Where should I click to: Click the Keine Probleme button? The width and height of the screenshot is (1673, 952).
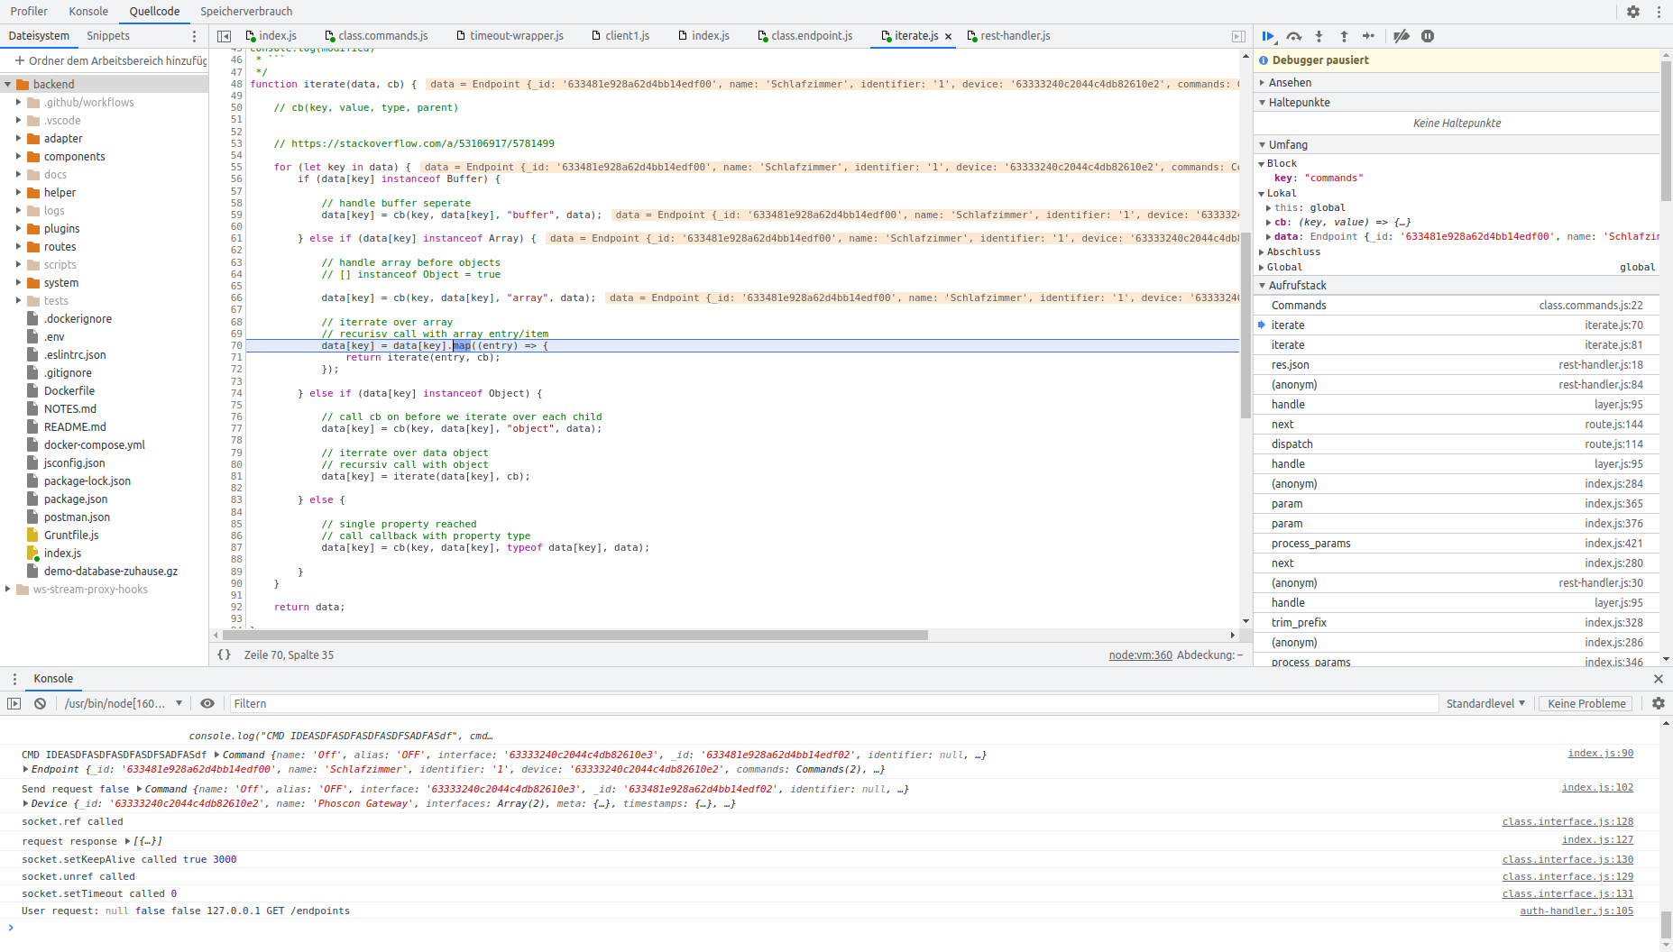pos(1585,703)
